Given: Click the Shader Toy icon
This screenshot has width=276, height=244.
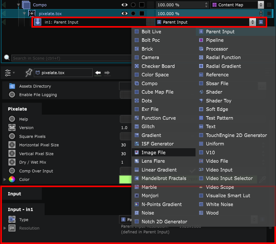Looking at the screenshot, I should pos(201,100).
